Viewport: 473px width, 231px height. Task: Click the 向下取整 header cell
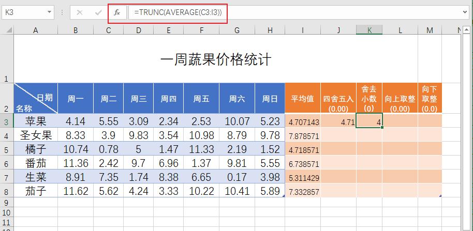coord(430,98)
